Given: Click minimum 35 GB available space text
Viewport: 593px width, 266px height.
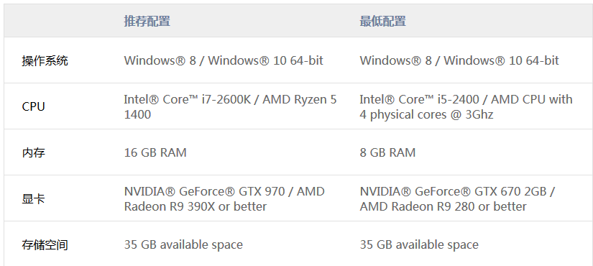Looking at the screenshot, I should point(419,245).
